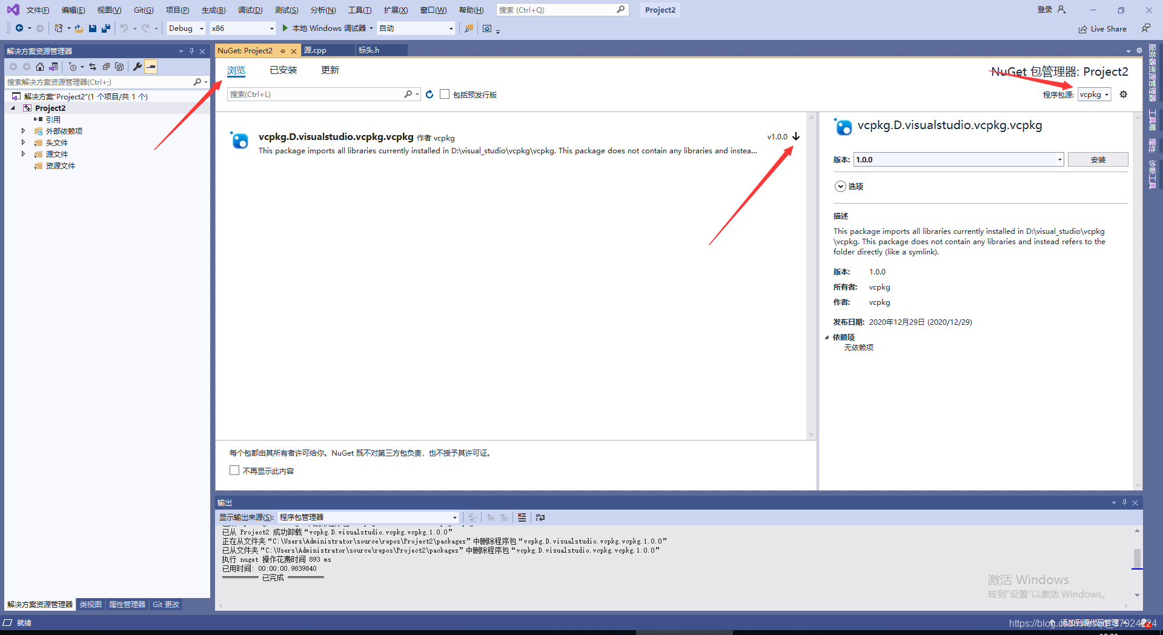
Task: Collapse the Project2 tree node
Action: 13,108
